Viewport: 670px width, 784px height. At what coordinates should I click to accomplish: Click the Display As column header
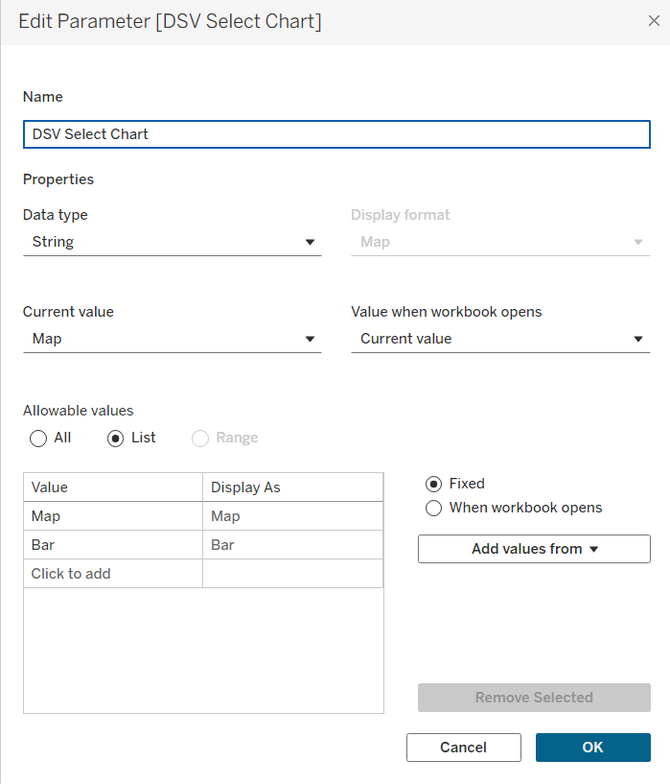coord(292,487)
